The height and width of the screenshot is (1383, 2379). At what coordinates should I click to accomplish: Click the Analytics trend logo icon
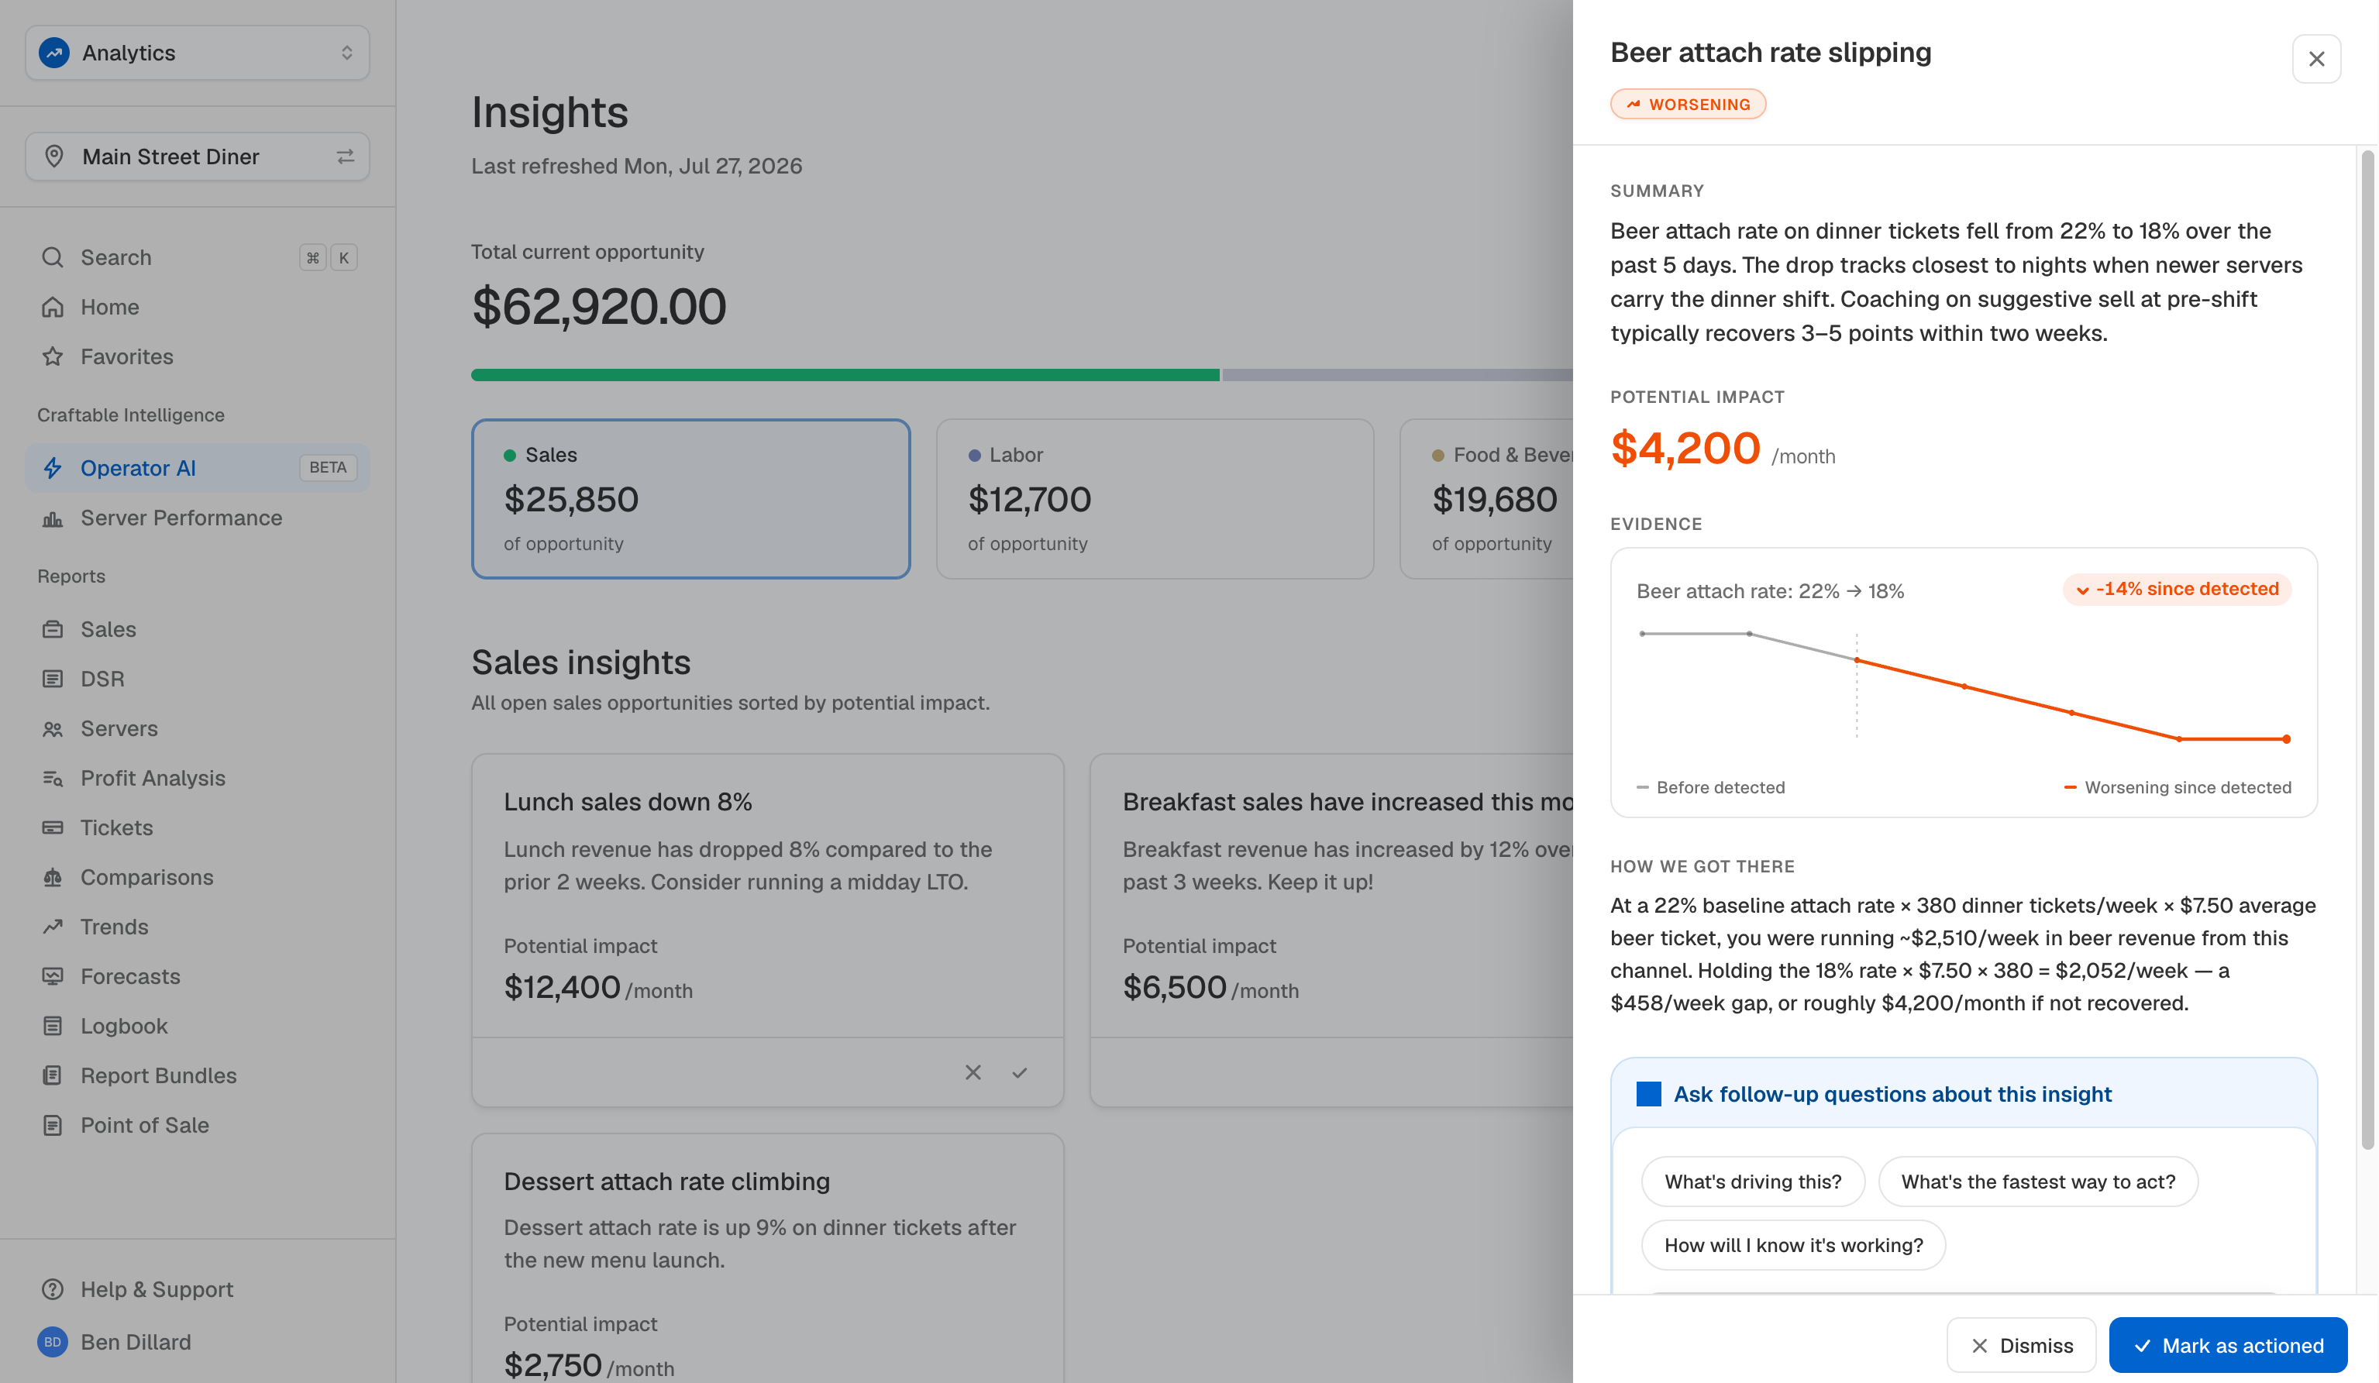pyautogui.click(x=53, y=53)
